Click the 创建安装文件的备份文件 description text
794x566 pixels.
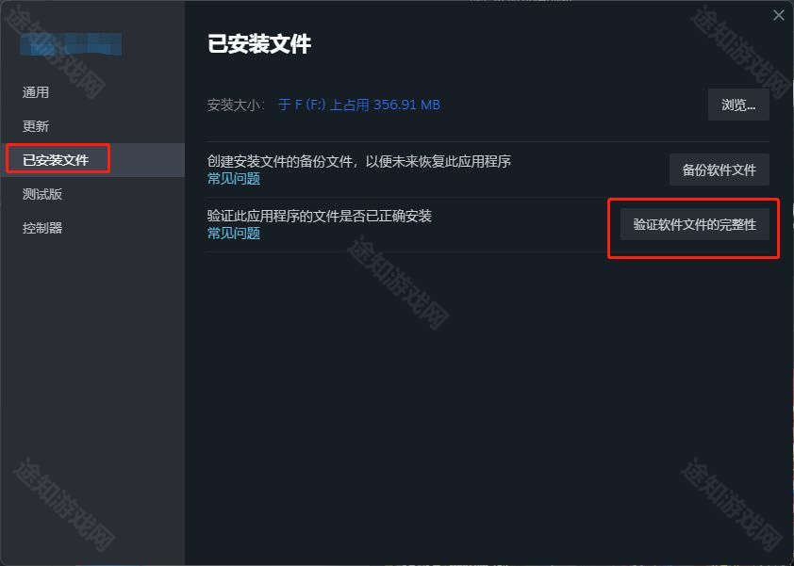pos(359,161)
